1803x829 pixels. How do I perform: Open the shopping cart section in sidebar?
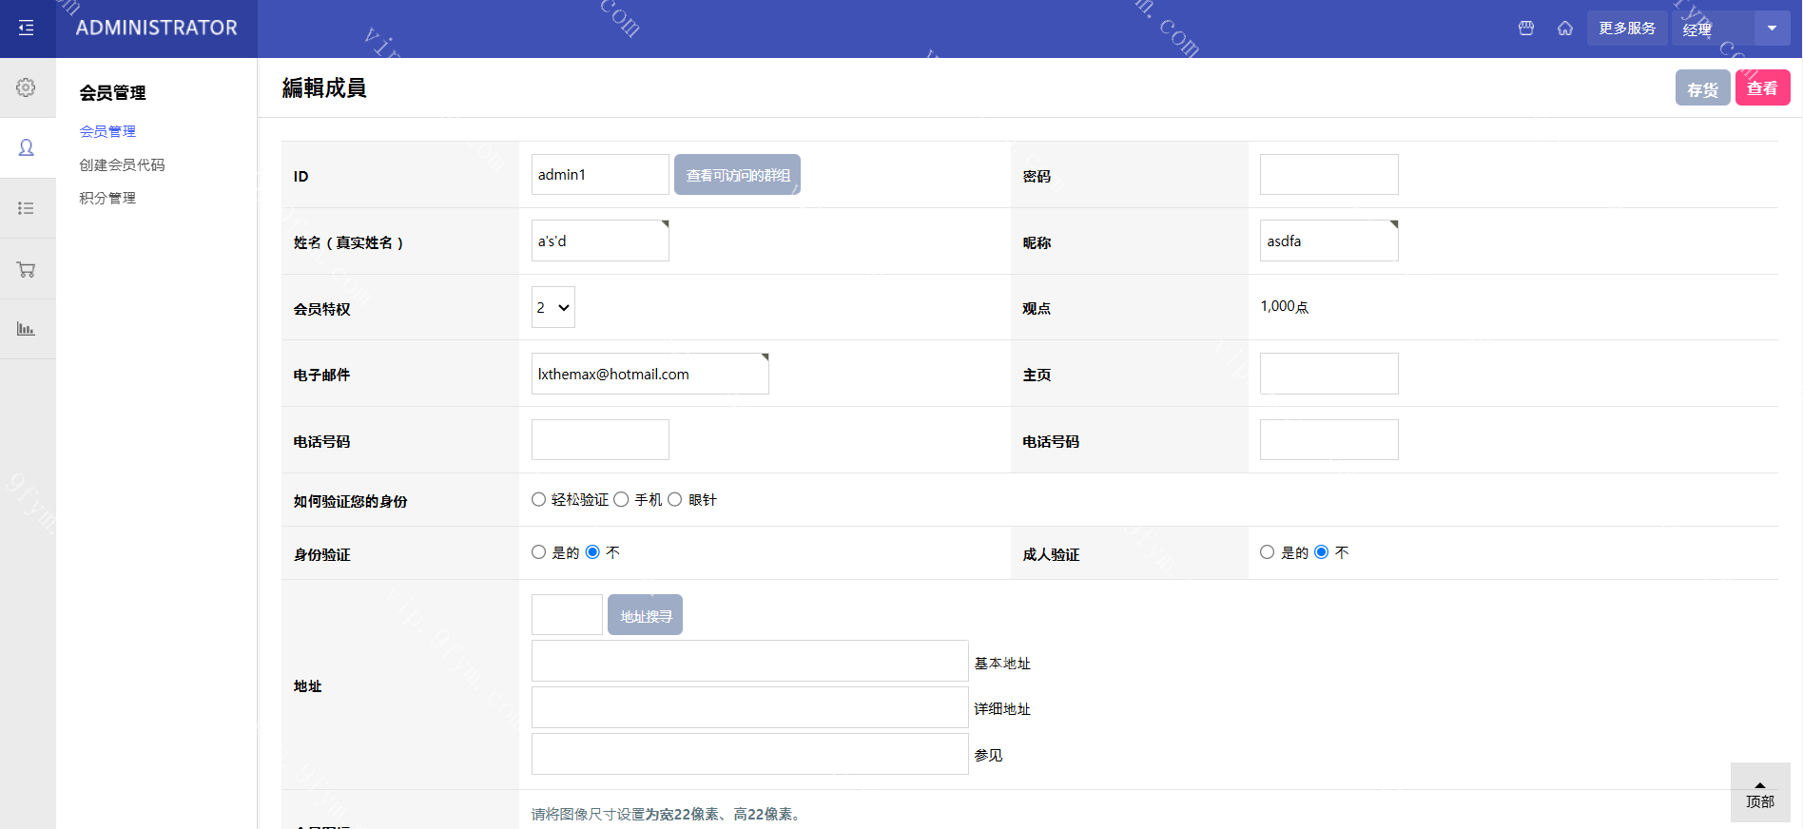pyautogui.click(x=27, y=269)
